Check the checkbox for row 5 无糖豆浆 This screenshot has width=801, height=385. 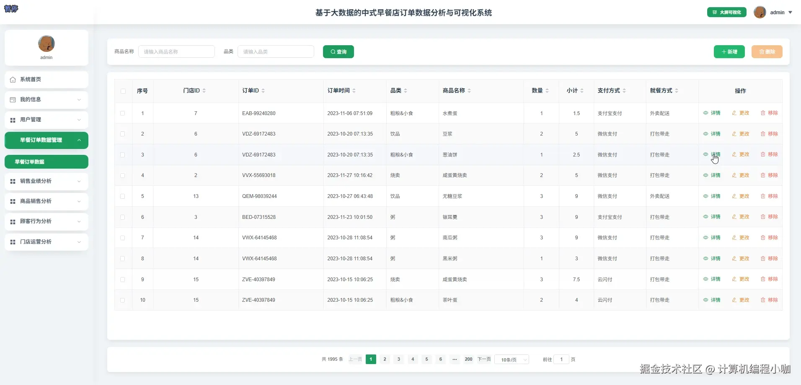click(123, 196)
